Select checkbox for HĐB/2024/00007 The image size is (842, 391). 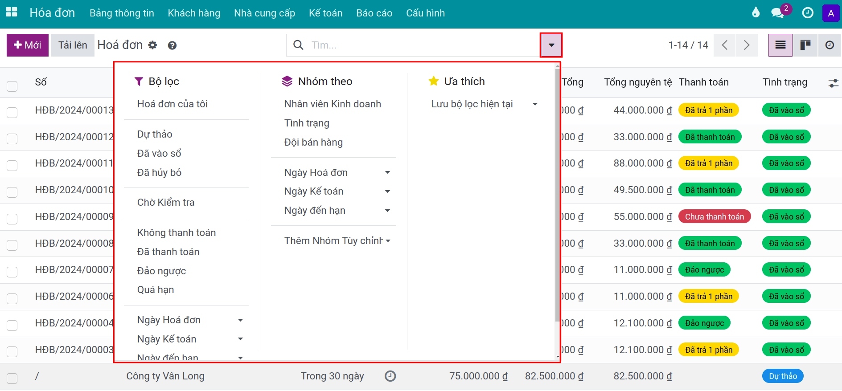point(12,272)
